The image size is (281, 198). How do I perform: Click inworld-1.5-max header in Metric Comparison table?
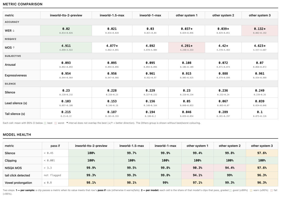coord(112,15)
